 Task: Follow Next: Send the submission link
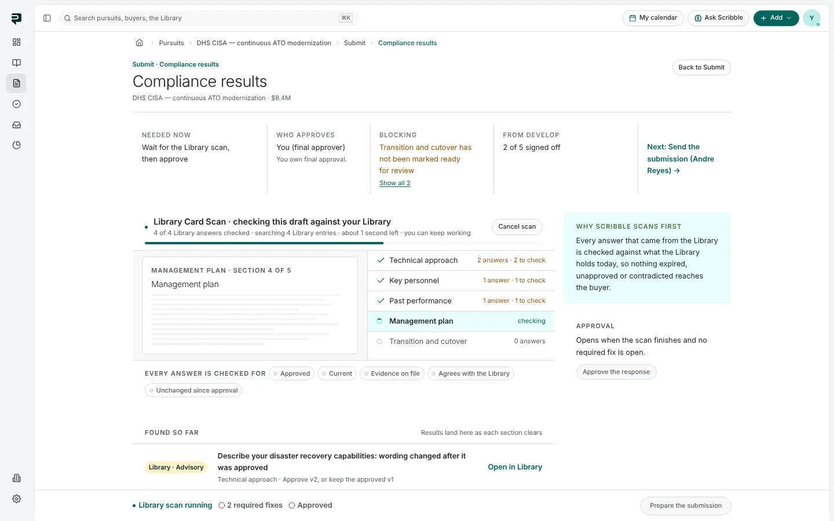click(x=681, y=159)
